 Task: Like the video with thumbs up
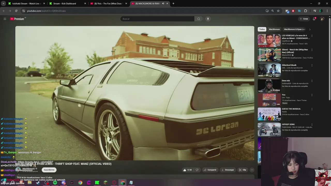click(x=188, y=170)
